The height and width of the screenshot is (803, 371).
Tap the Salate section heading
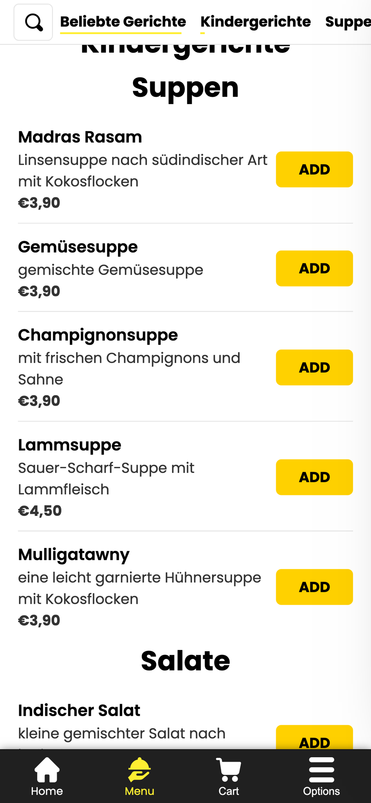coord(185,661)
